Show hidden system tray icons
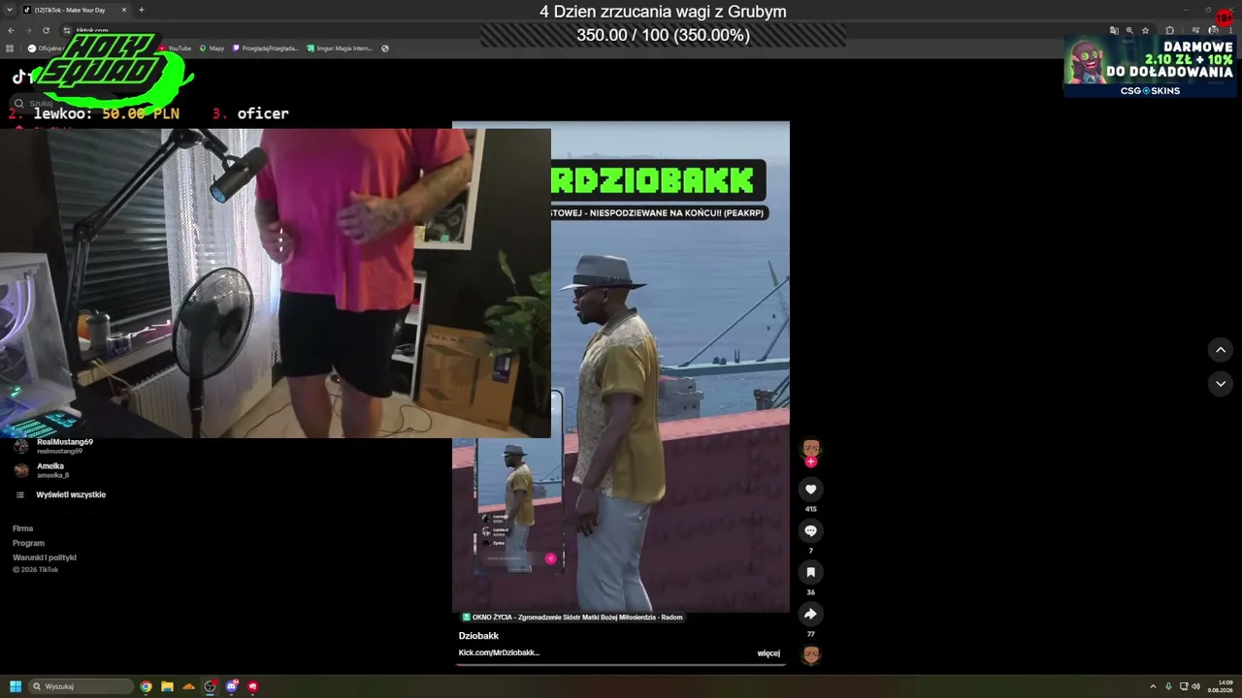 (1153, 686)
